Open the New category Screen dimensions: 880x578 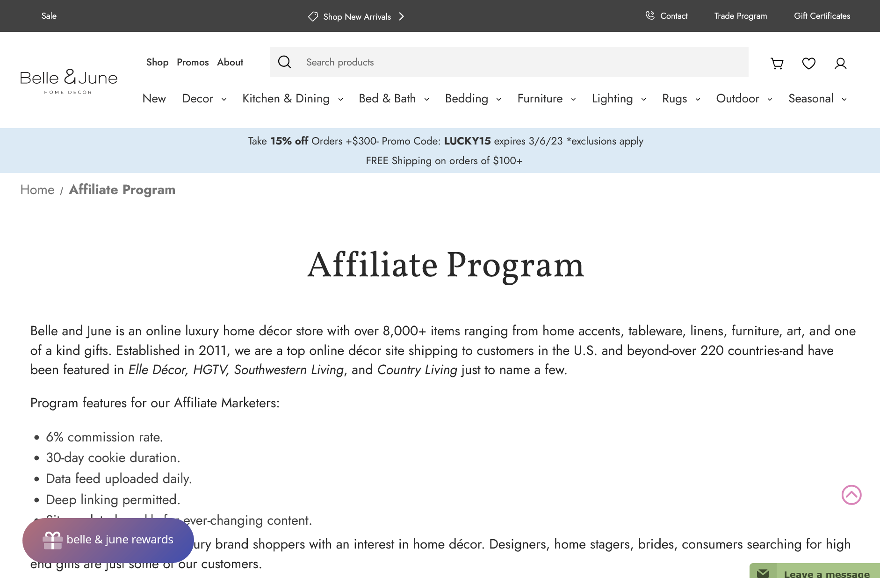click(154, 99)
